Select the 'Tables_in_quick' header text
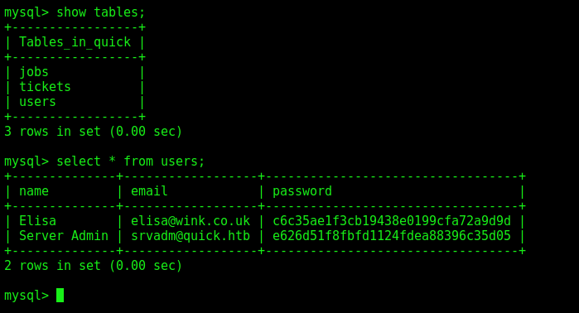This screenshot has height=313, width=579. pos(75,42)
